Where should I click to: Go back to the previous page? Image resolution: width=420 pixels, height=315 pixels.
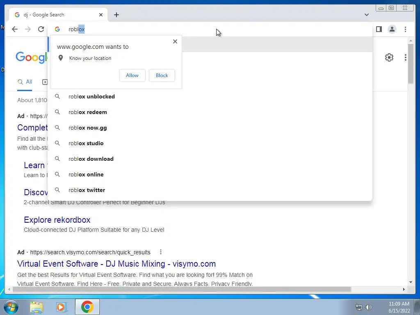tap(15, 29)
